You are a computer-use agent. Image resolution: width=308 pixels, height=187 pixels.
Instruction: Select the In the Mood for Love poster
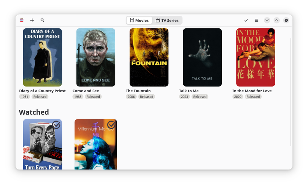click(x=256, y=57)
